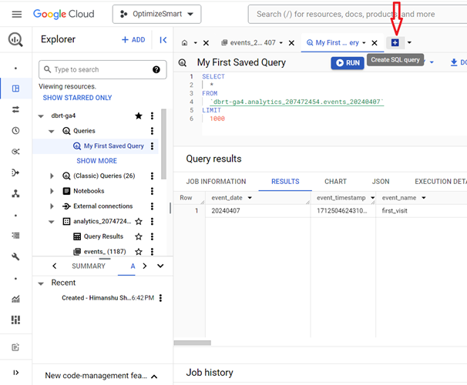
Task: Collapse the Queries tree node
Action: tap(52, 131)
